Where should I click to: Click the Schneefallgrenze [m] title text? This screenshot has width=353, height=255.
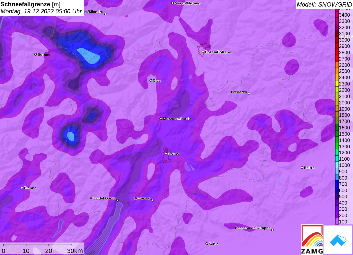pos(31,4)
